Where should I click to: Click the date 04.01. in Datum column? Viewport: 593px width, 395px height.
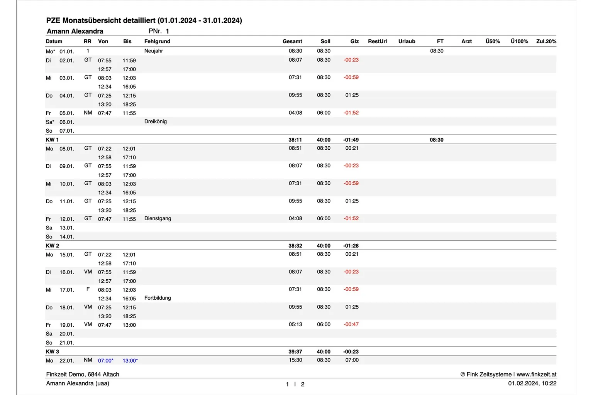click(66, 96)
